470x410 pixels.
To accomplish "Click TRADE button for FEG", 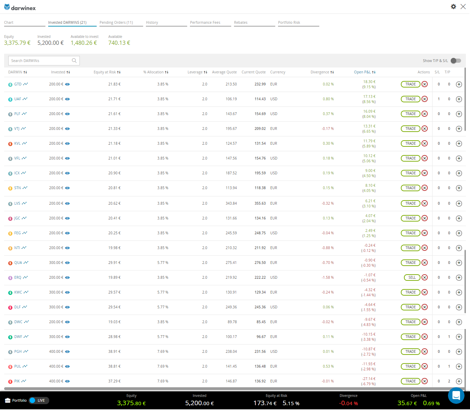I will pos(410,233).
